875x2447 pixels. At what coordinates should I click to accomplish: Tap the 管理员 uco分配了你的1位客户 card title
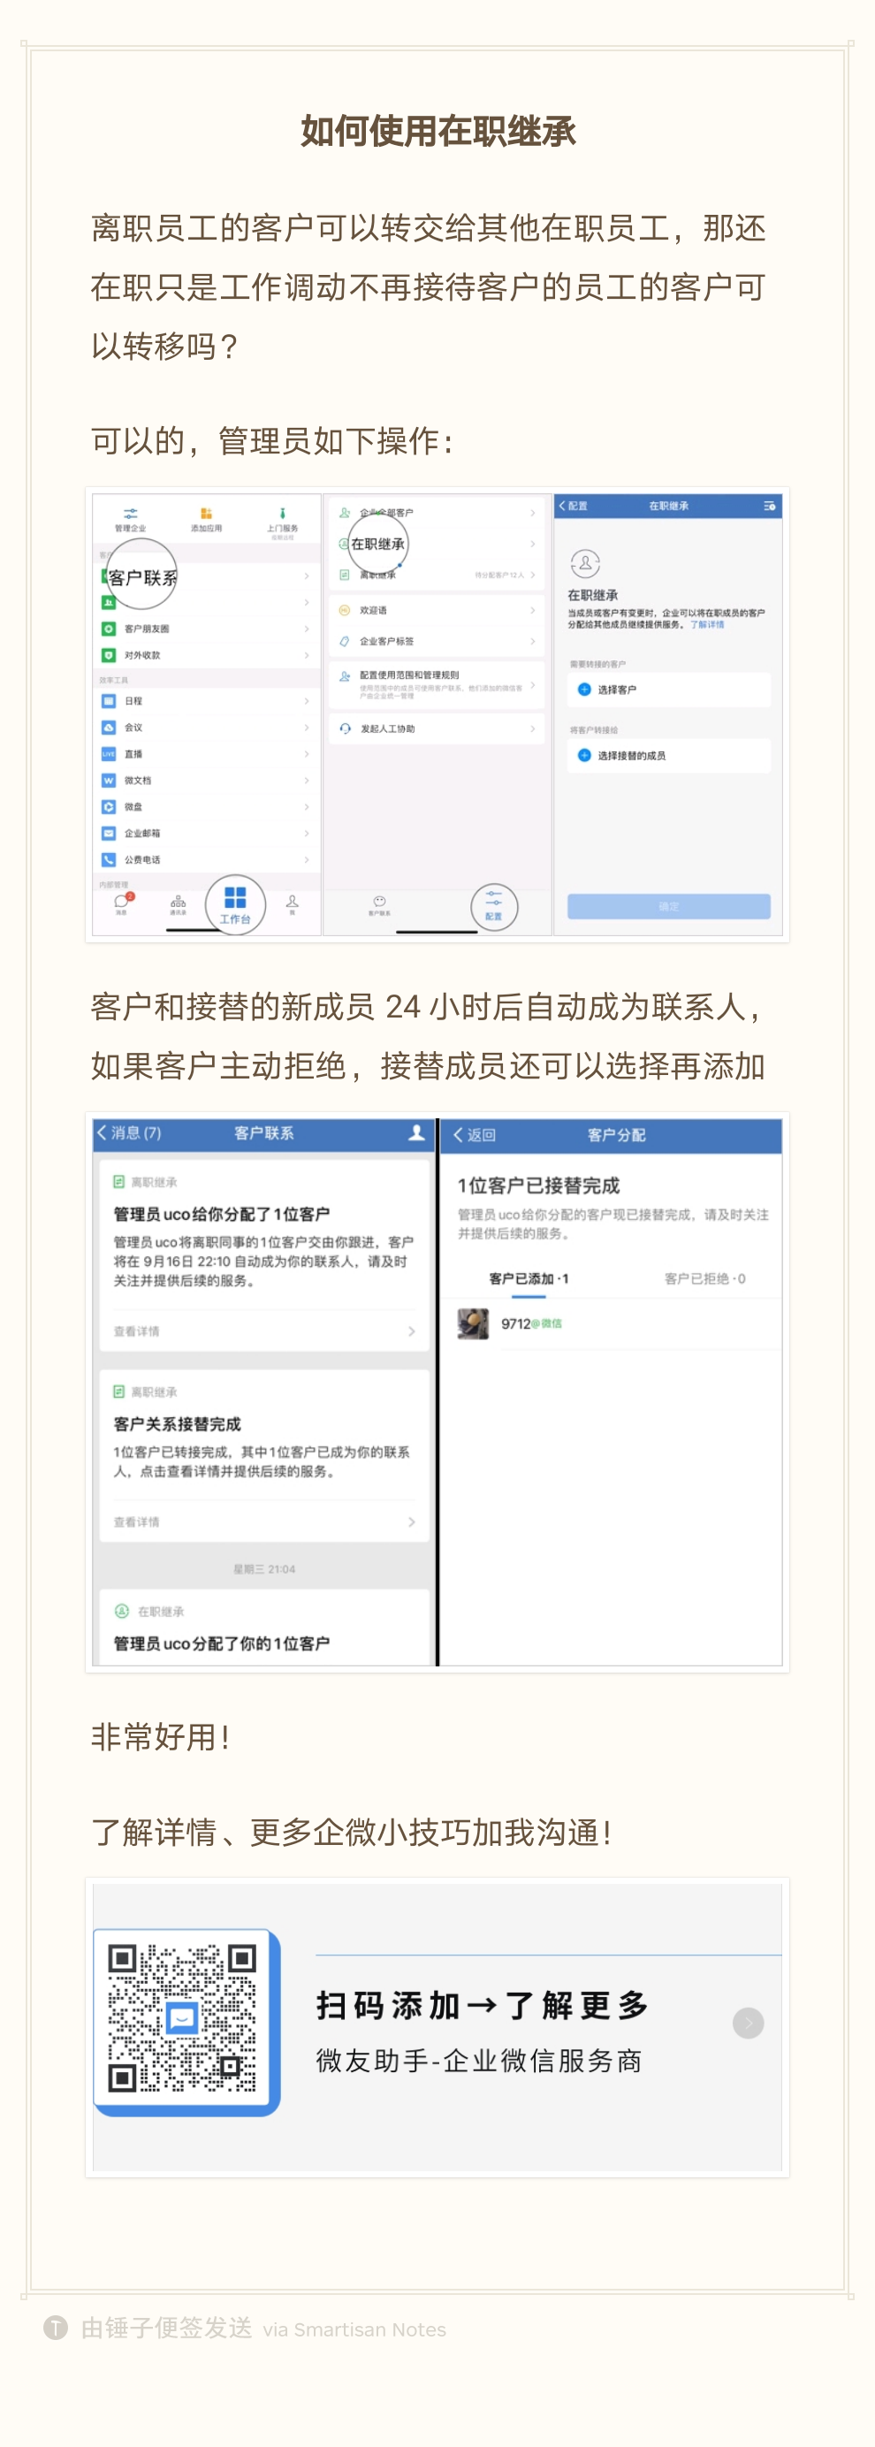click(x=223, y=1644)
